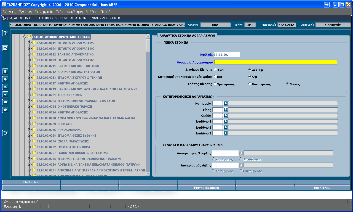
Task: Select tree row 02.00.00.0252 ΕΡΓΟΔΟΤΙΚΗ ΕΙΣΦΟΡΑ
Action: (x=64, y=147)
